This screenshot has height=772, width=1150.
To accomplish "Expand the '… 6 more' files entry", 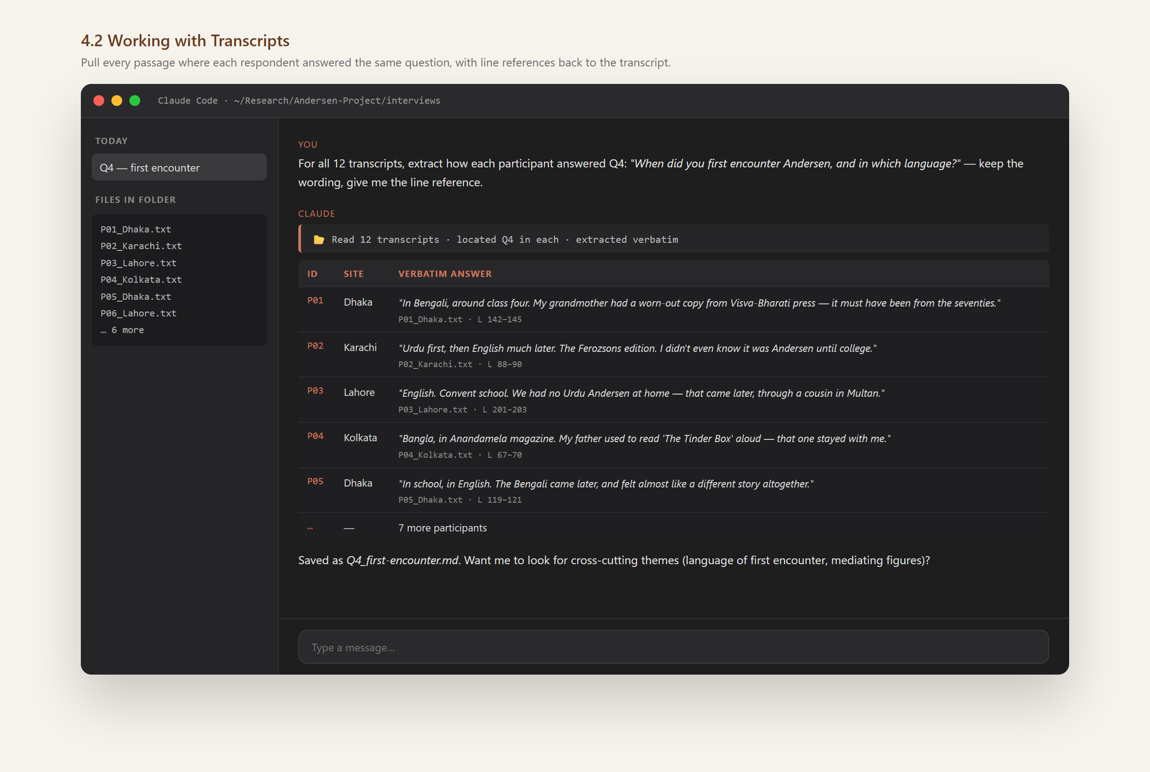I will tap(122, 330).
